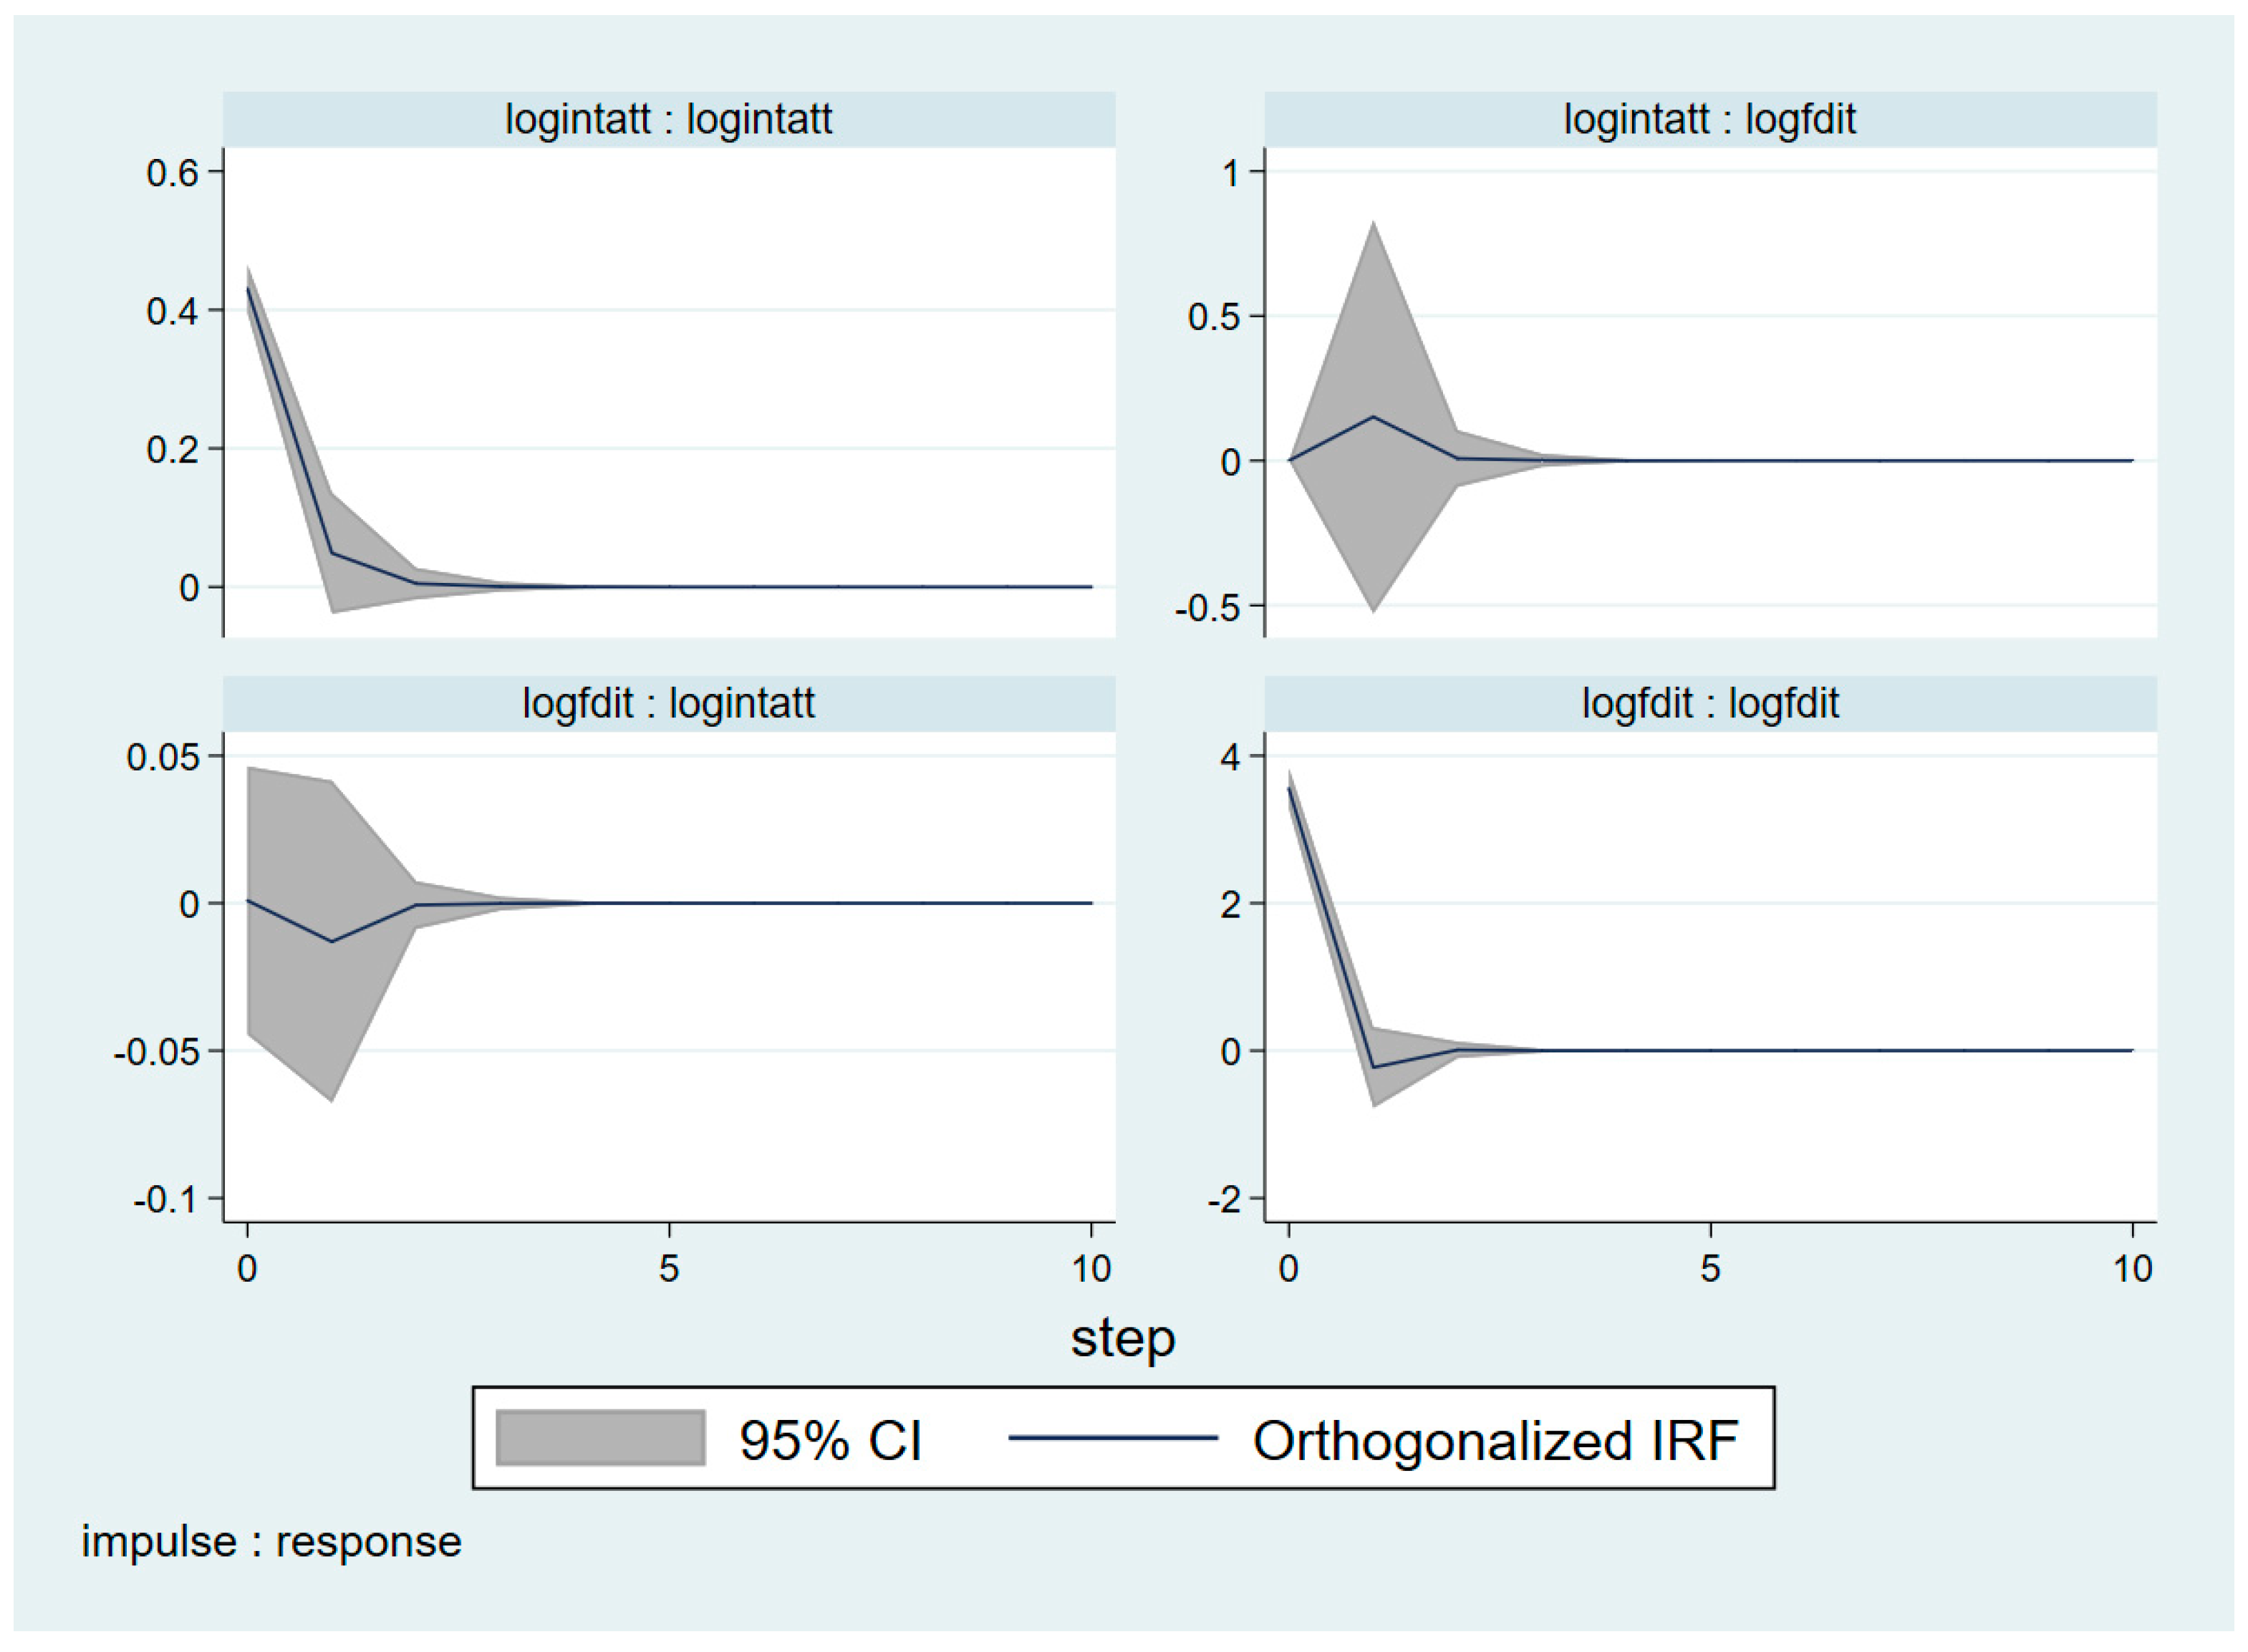This screenshot has height=1652, width=2248.
Task: Click the 'step' x-axis title
Action: tap(1123, 1338)
